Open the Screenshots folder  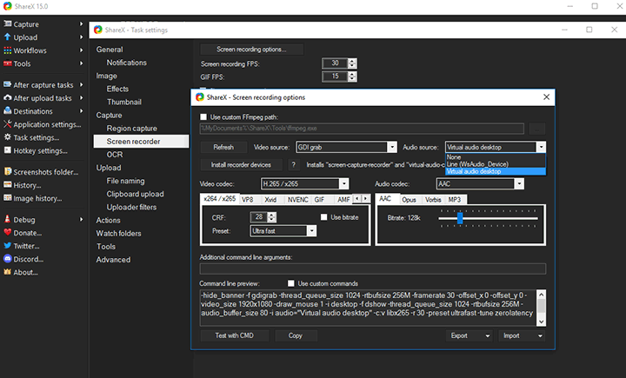[x=8, y=172]
